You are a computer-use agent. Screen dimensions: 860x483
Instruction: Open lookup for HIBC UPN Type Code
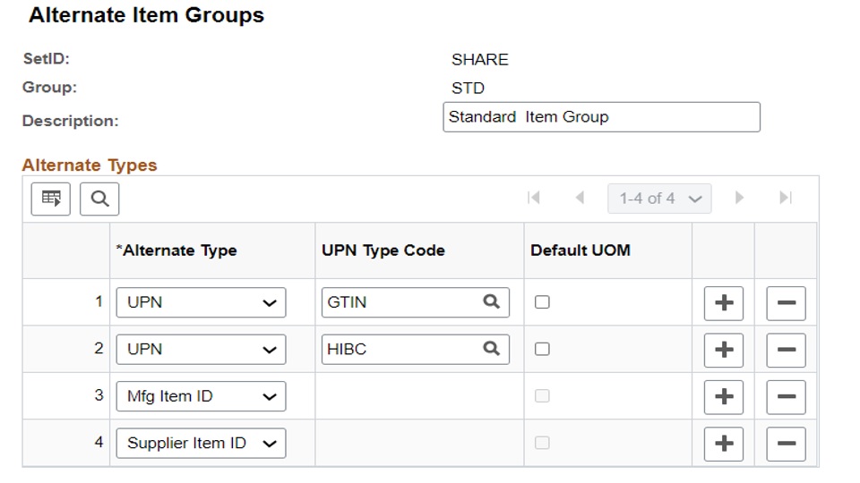(492, 349)
